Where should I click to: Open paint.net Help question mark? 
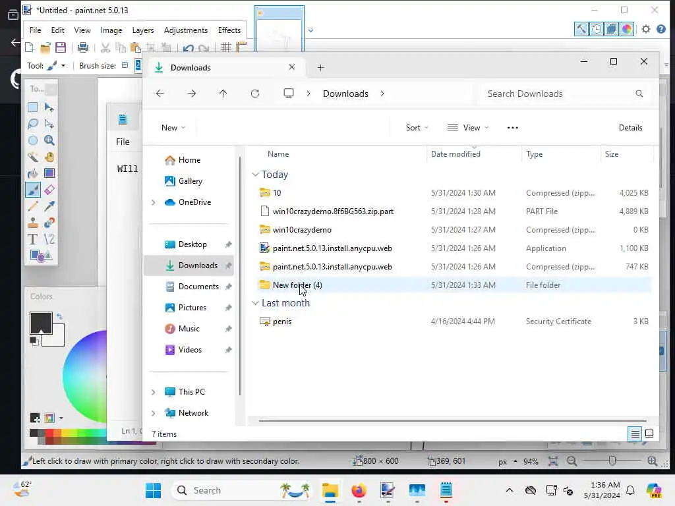661,29
